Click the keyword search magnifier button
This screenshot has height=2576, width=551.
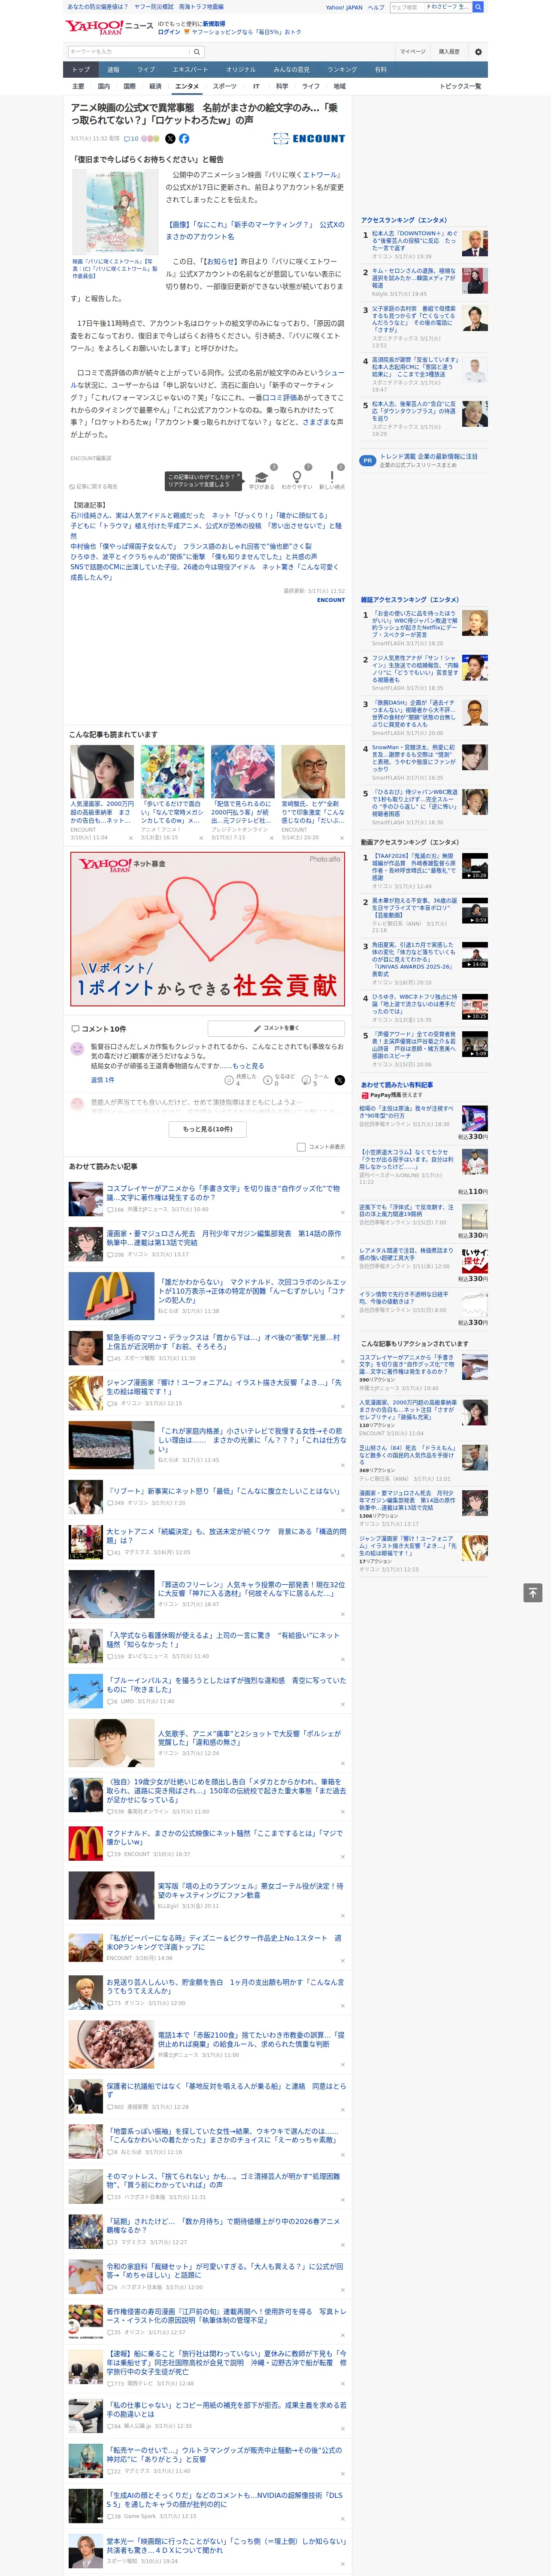197,52
